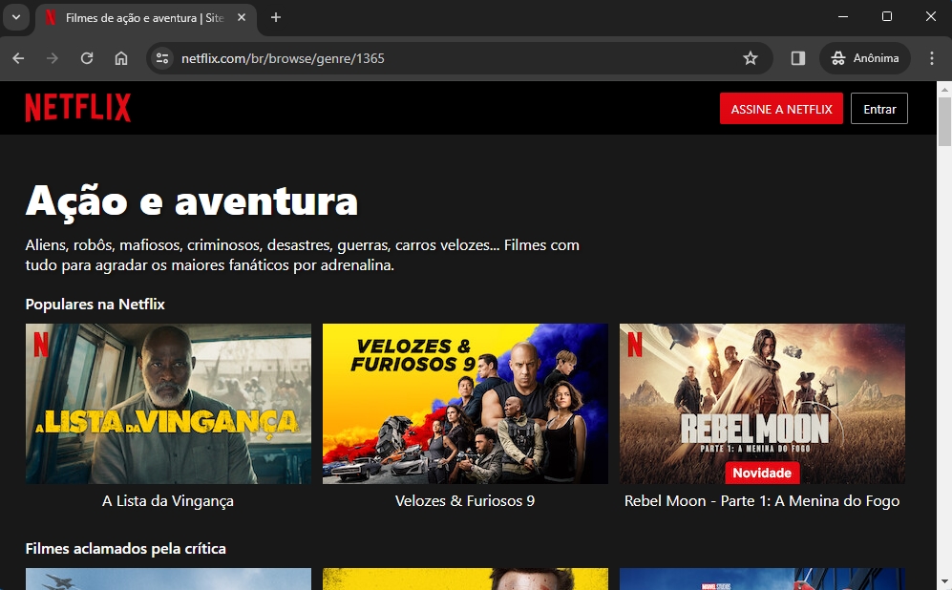This screenshot has width=952, height=590.
Task: Close the Filmes de ação e aventura tab
Action: pyautogui.click(x=241, y=17)
